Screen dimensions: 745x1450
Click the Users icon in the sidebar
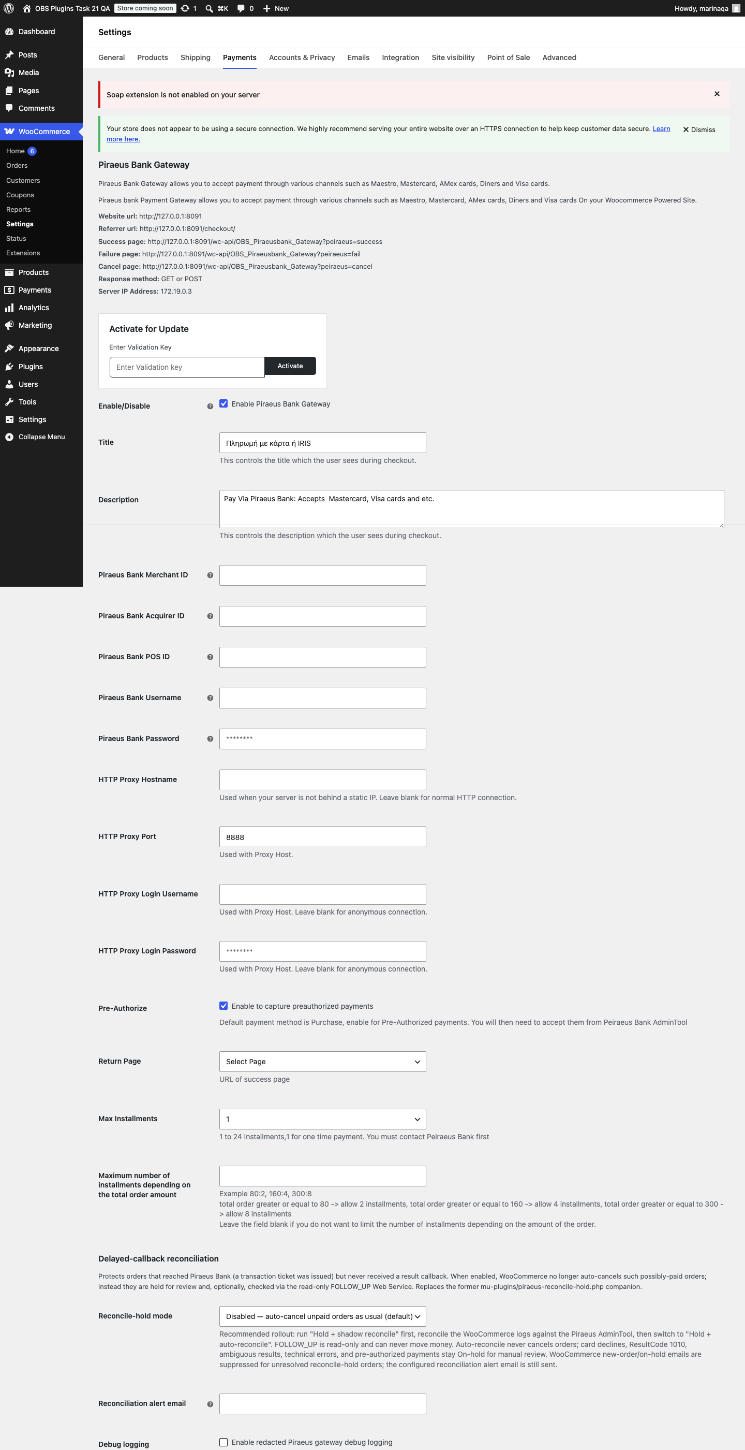(9, 384)
